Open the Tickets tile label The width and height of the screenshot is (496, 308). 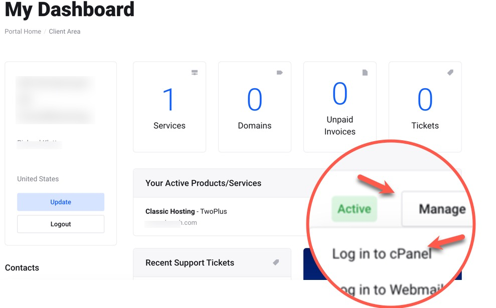click(x=425, y=126)
